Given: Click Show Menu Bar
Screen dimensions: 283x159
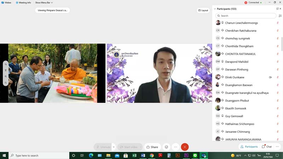Looking at the screenshot, I should (x=43, y=2).
